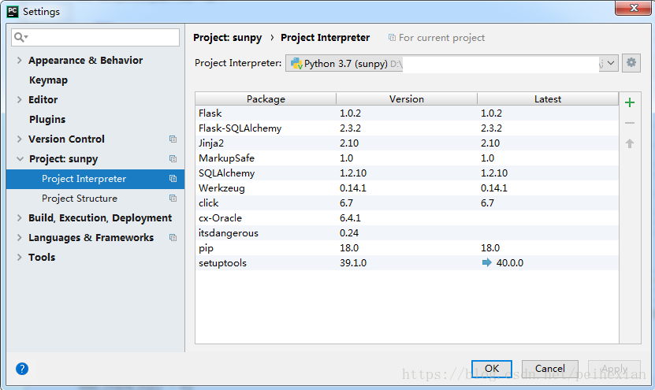
Task: Click the copy icon next to Project Structure
Action: click(173, 198)
